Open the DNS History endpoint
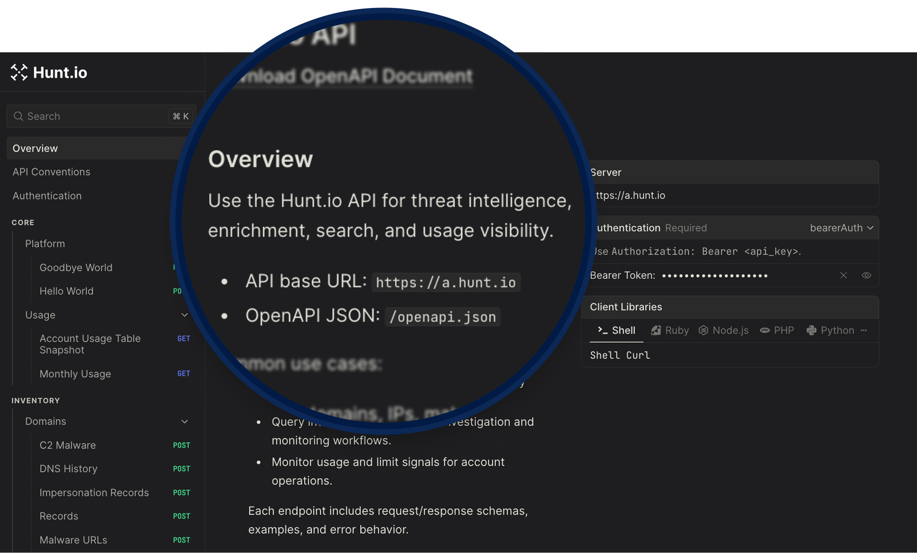The width and height of the screenshot is (917, 553). 69,469
